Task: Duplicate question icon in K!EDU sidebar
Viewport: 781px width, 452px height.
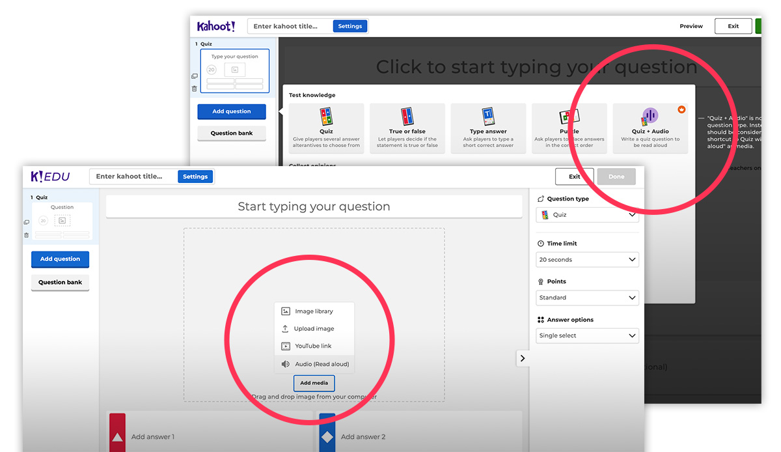Action: (x=26, y=223)
